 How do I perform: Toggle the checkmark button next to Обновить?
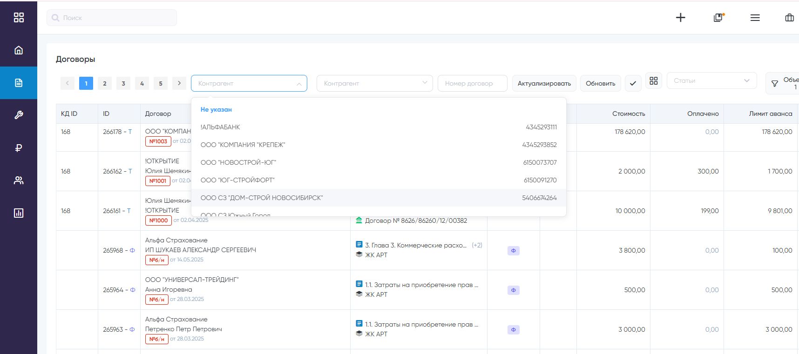tap(633, 83)
